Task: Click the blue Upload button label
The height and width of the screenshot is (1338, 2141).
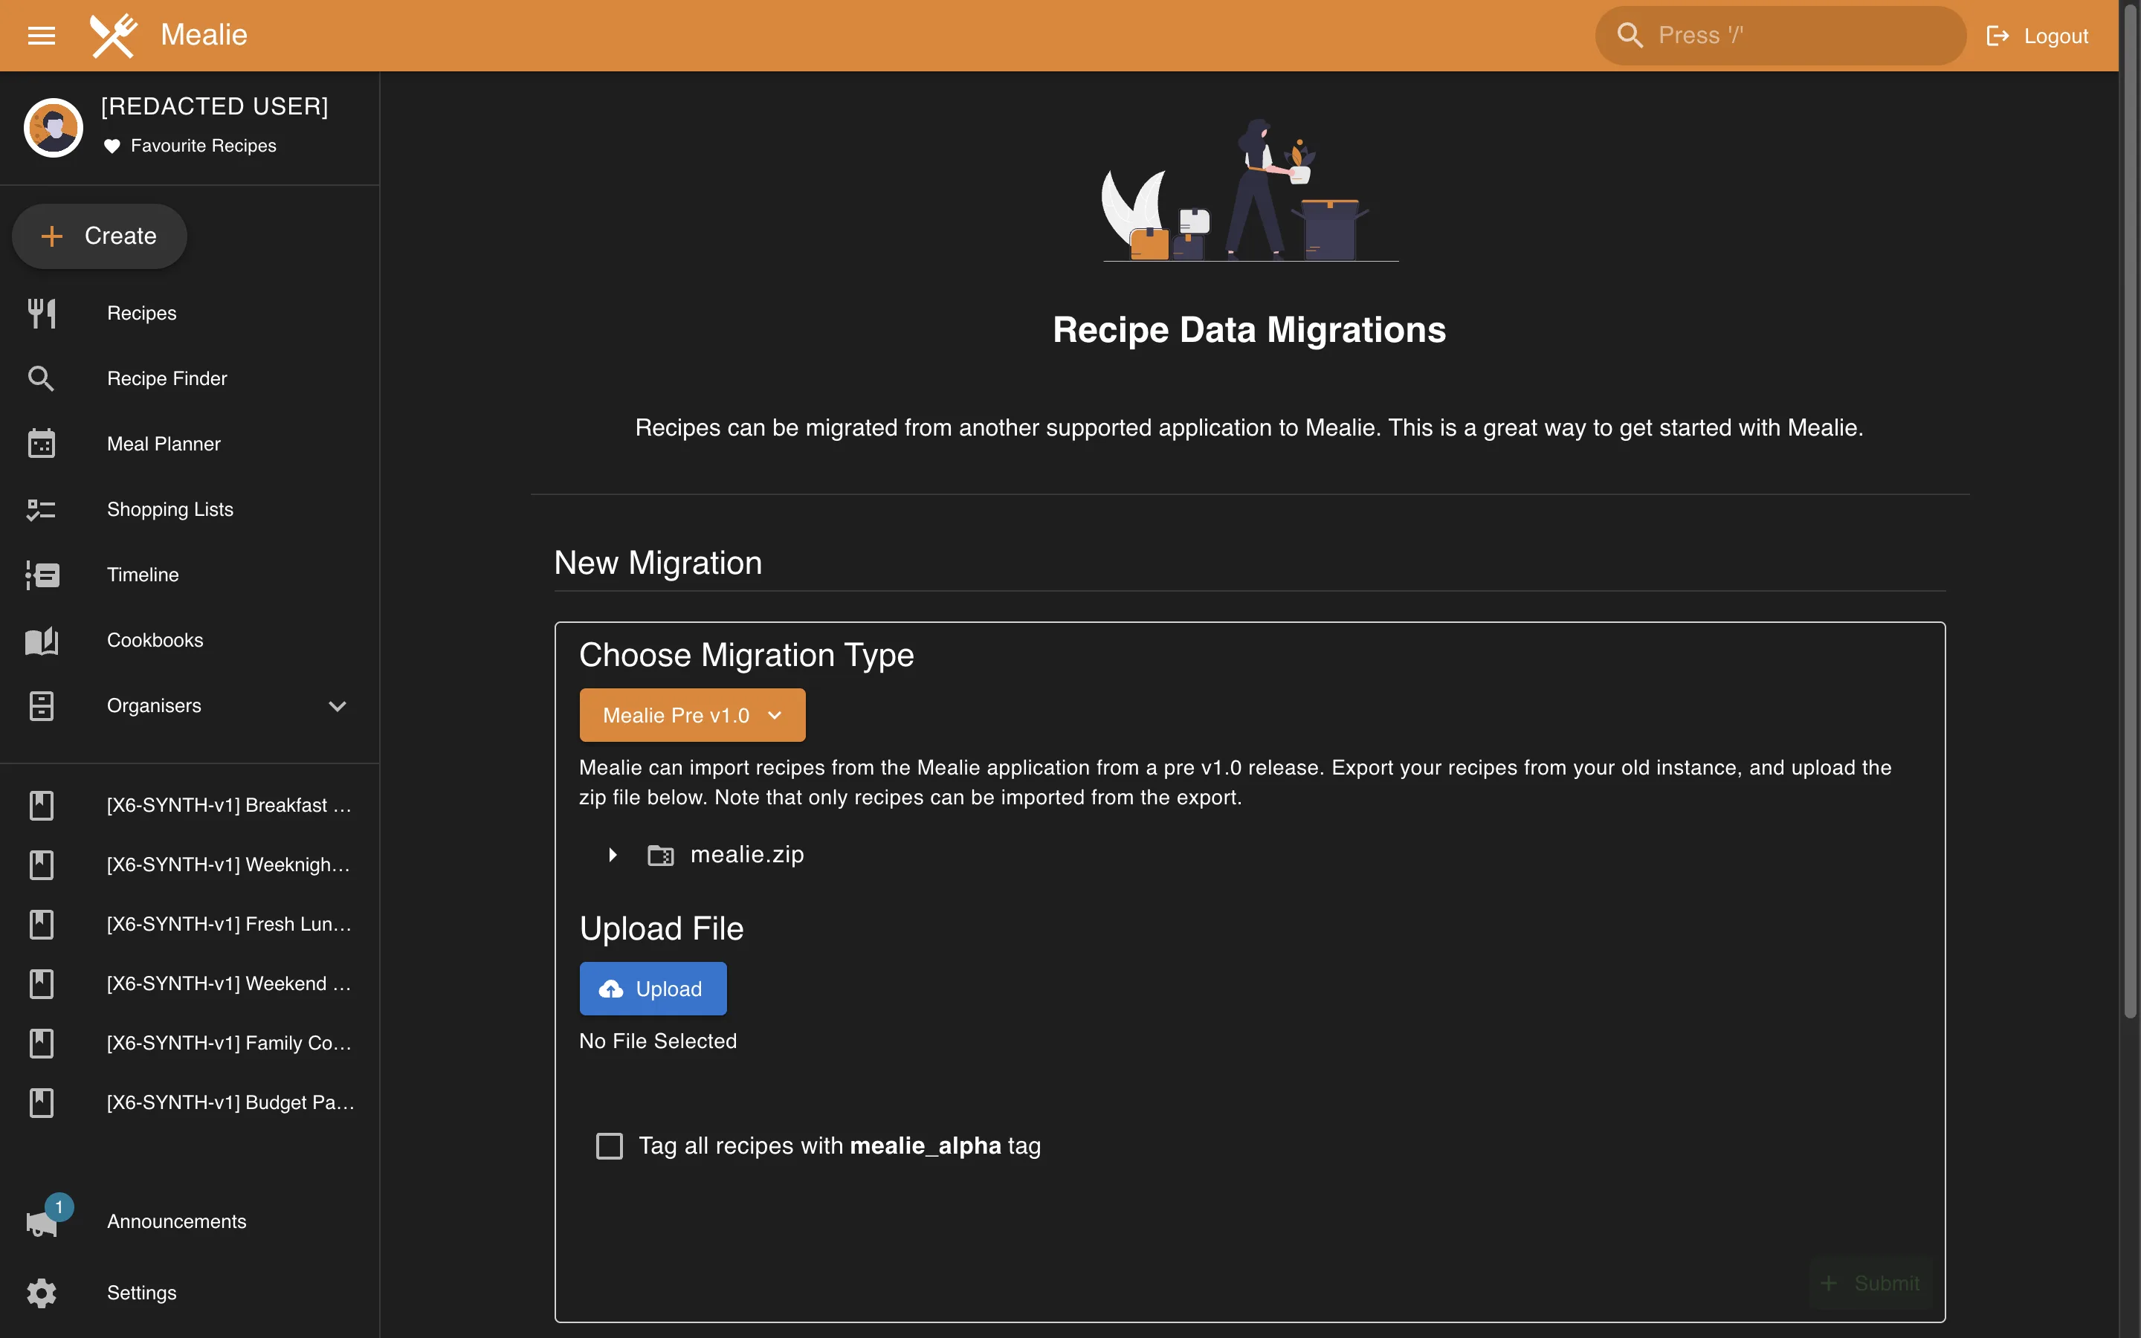Action: click(x=669, y=989)
